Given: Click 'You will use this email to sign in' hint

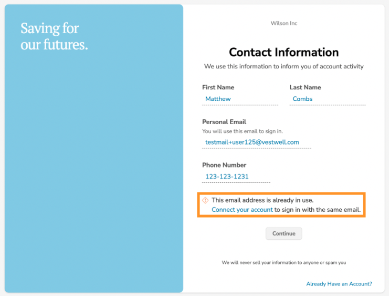Looking at the screenshot, I should pos(243,131).
